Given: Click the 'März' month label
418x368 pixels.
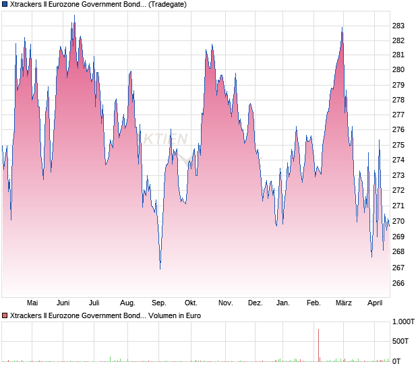Looking at the screenshot, I should tap(344, 303).
